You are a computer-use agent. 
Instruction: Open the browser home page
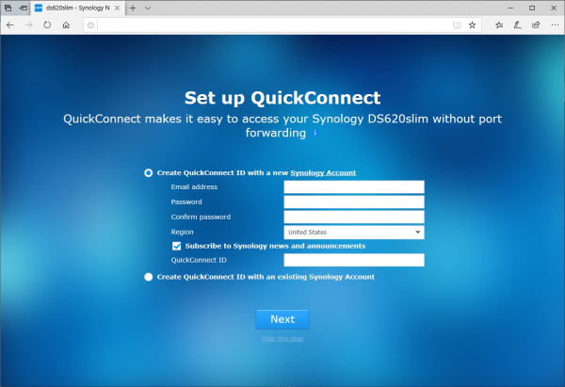pyautogui.click(x=66, y=25)
